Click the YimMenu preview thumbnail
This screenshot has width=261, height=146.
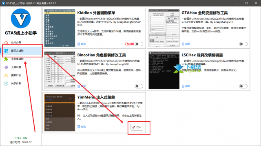[60, 113]
